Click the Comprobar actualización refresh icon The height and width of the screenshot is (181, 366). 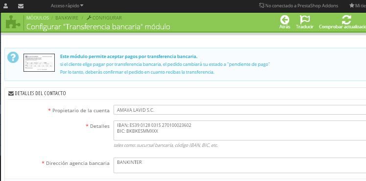pyautogui.click(x=346, y=20)
